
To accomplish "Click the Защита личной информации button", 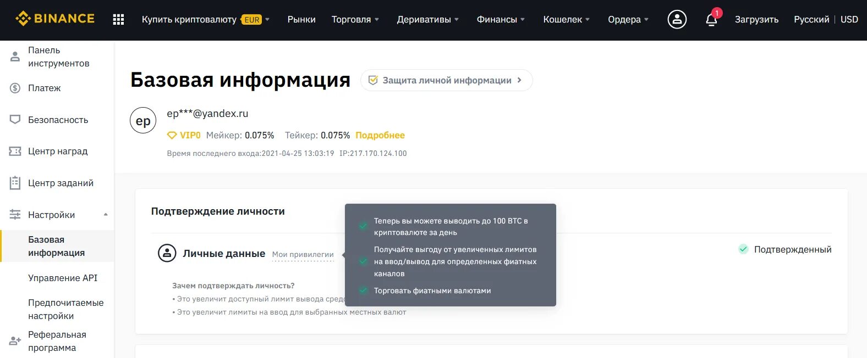I will pyautogui.click(x=446, y=80).
